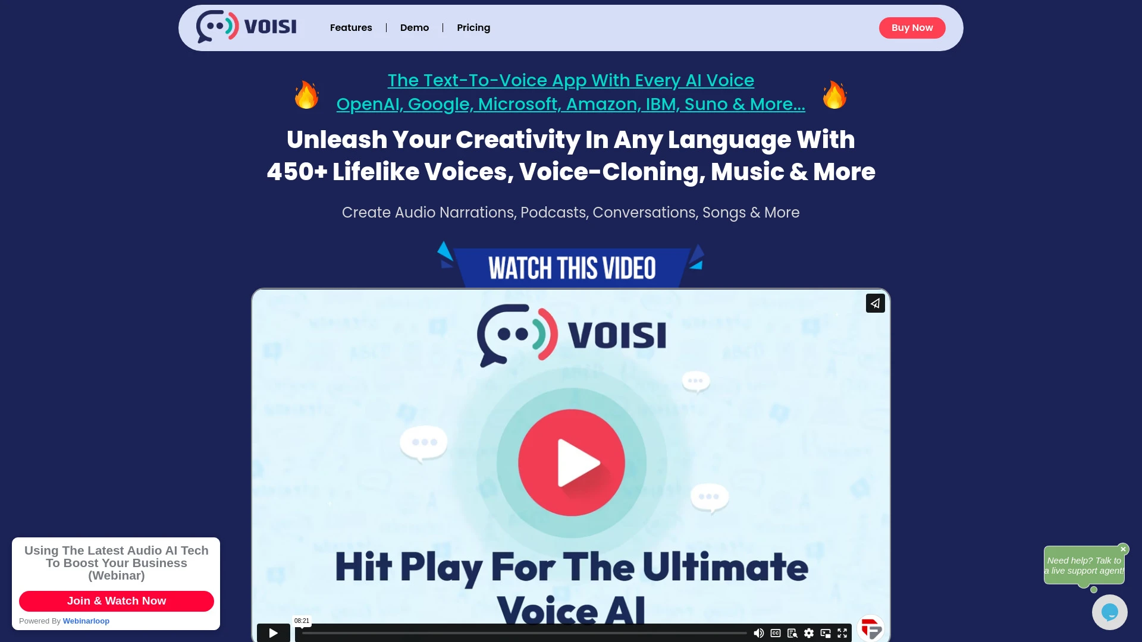Click Join & Watch Now webinar button

[116, 600]
